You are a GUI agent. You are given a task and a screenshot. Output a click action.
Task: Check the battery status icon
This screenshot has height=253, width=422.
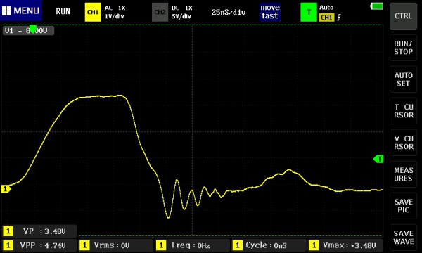pos(377,6)
